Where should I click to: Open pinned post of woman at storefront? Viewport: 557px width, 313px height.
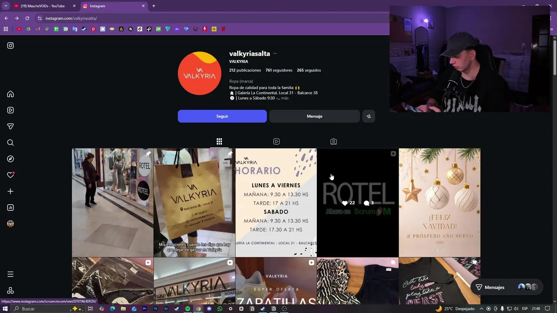click(112, 203)
